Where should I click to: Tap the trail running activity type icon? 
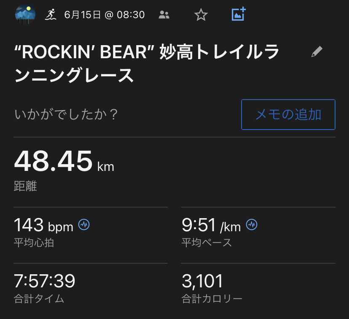pos(51,15)
